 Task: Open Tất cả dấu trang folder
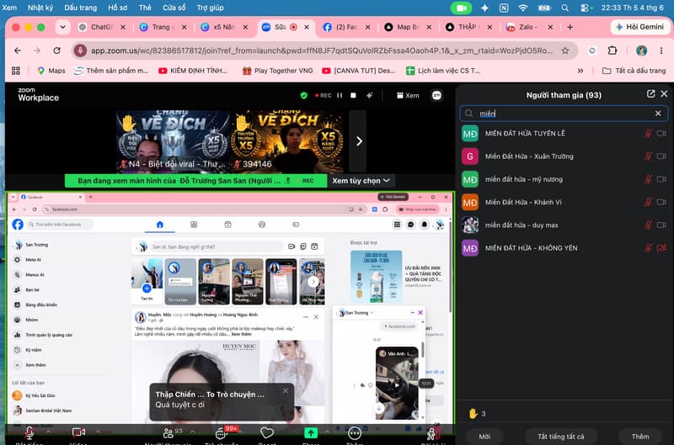point(634,71)
